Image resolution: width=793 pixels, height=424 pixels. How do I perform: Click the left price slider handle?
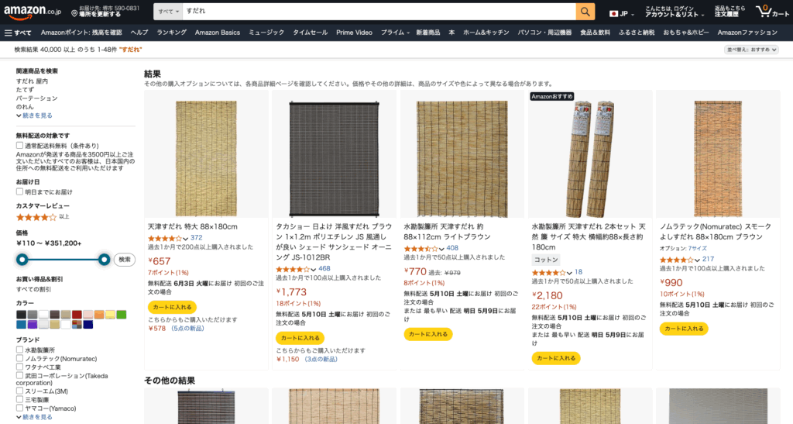coord(22,260)
